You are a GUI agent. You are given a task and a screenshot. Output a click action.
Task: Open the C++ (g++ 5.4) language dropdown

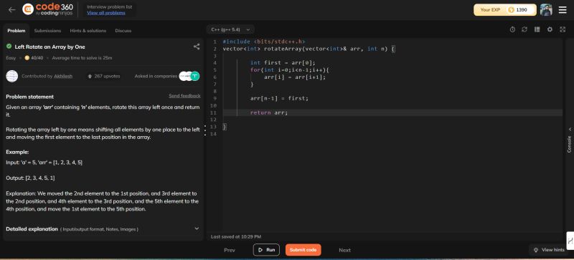click(230, 29)
